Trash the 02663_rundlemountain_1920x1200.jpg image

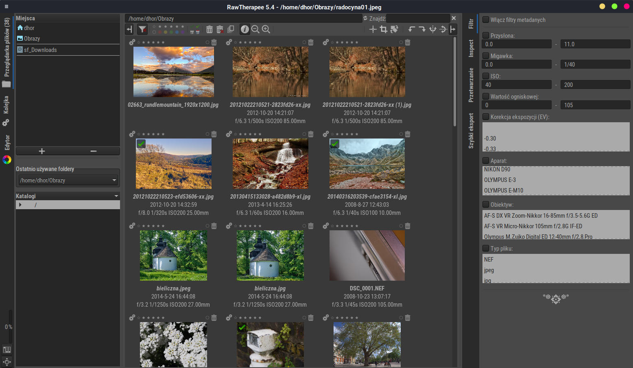[x=214, y=42]
